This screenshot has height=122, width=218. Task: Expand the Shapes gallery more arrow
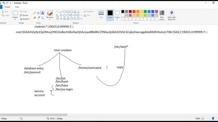click(x=81, y=19)
